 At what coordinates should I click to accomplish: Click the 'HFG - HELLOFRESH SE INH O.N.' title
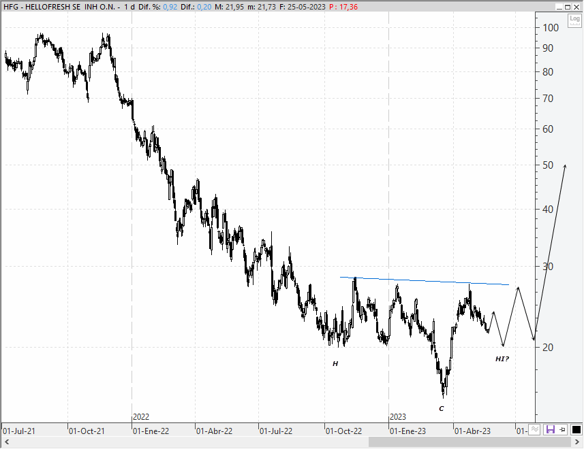click(x=59, y=7)
